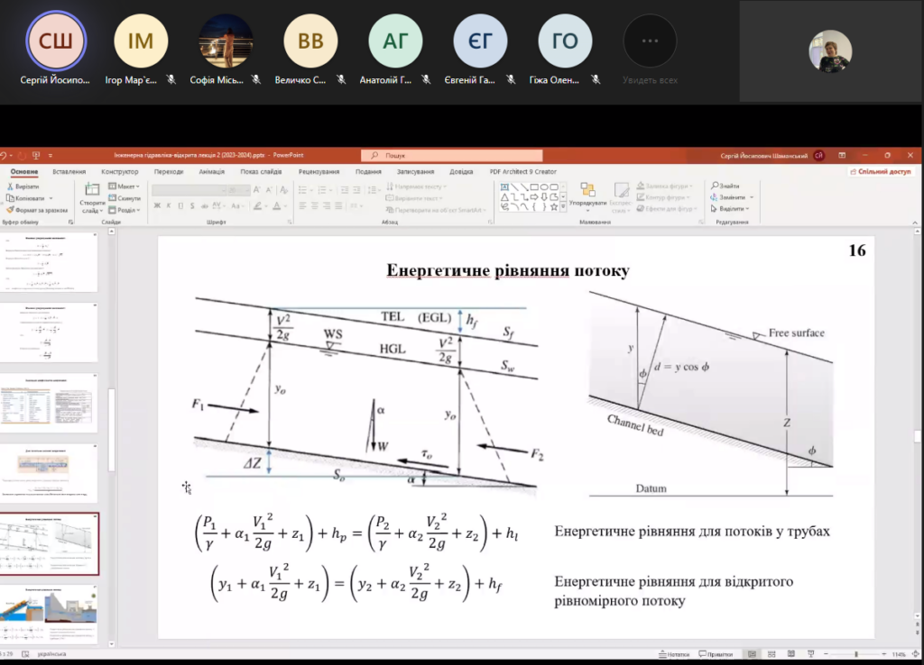The width and height of the screenshot is (924, 665).
Task: Align text right in paragraph group
Action: 327,206
